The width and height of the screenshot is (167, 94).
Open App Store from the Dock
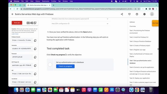tap(112, 90)
